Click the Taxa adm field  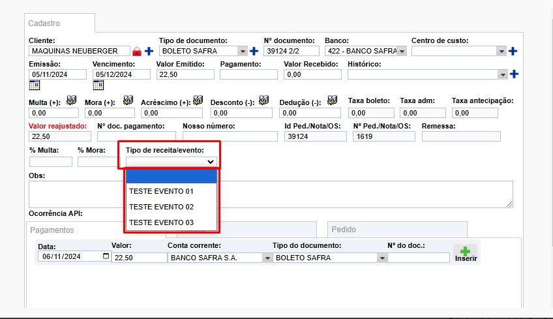(x=423, y=113)
